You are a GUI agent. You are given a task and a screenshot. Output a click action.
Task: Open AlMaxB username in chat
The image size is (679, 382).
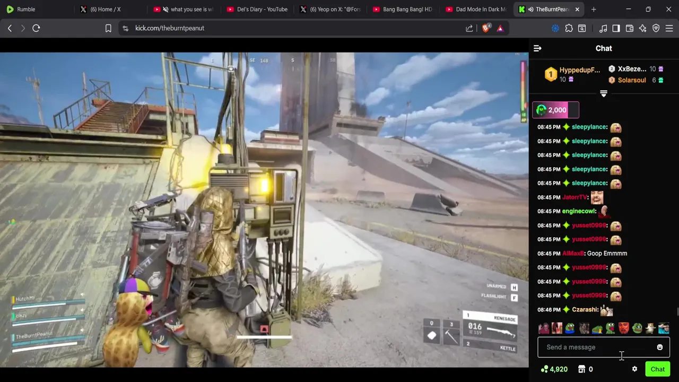pyautogui.click(x=573, y=254)
